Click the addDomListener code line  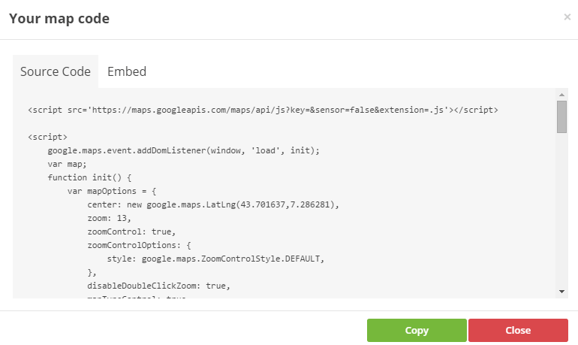click(184, 150)
